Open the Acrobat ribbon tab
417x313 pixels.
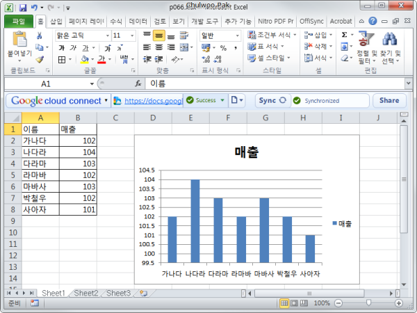tap(341, 22)
